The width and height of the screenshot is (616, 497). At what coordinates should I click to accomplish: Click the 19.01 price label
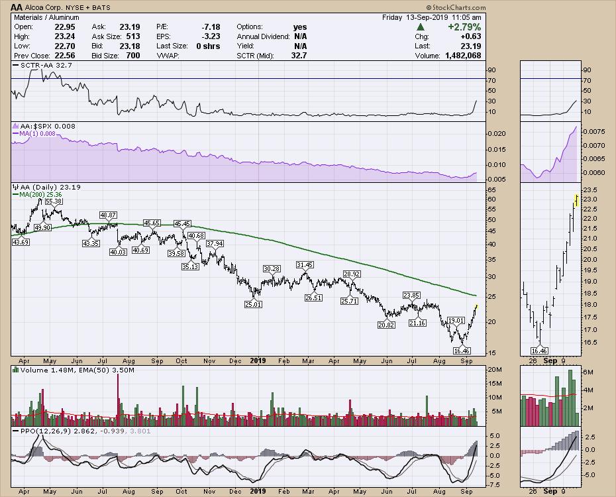point(456,320)
